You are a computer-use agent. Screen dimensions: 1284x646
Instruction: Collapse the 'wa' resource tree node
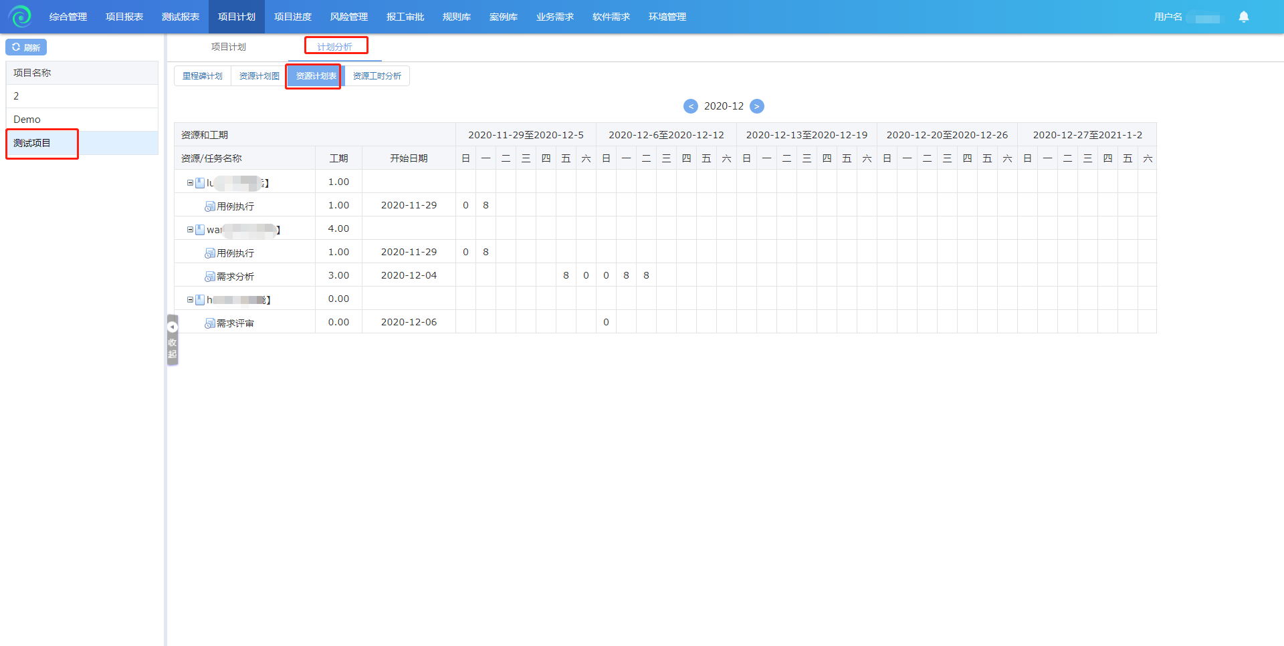pos(190,229)
